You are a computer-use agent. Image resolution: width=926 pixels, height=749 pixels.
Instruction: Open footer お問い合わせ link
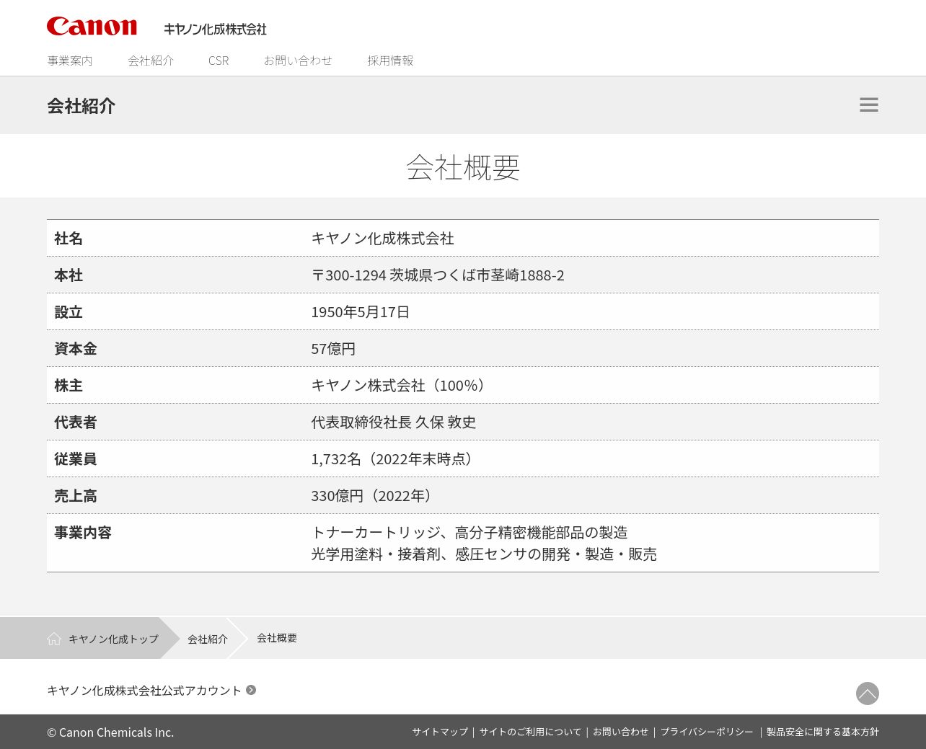coord(620,732)
